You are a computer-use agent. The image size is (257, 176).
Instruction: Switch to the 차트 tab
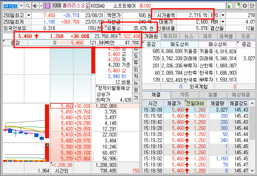point(185,94)
